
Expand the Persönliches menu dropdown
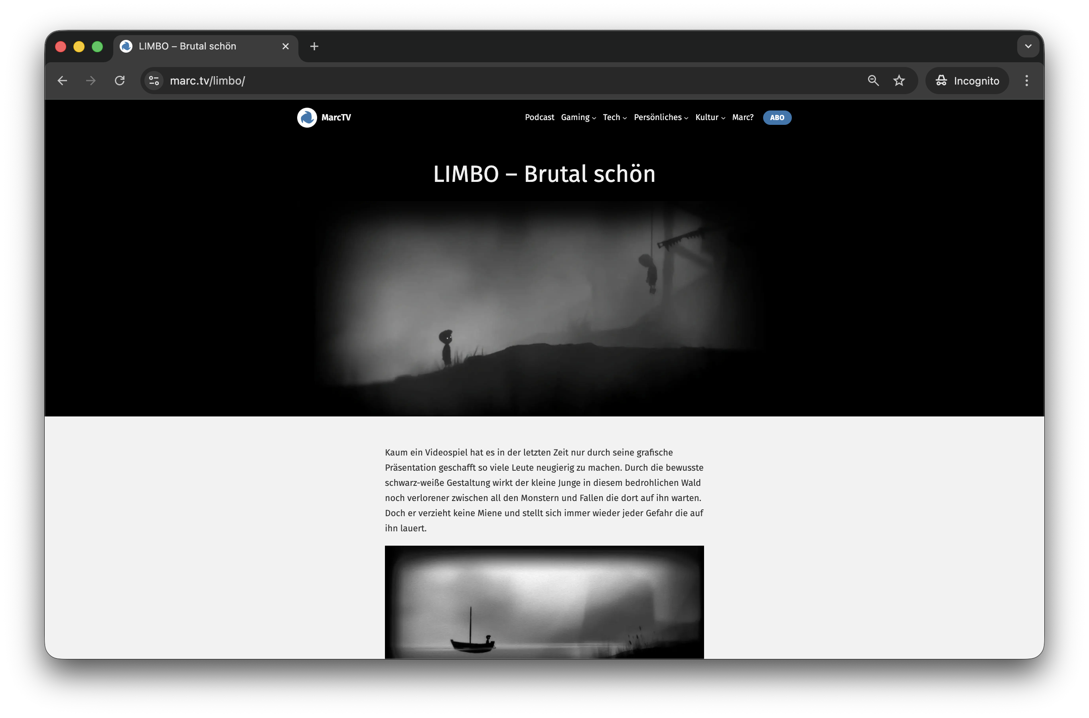click(660, 117)
